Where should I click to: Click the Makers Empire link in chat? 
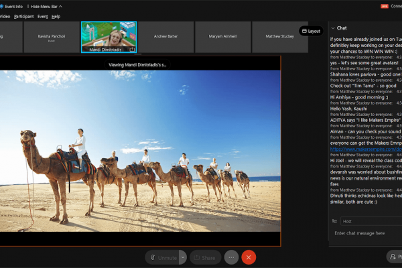(x=365, y=149)
